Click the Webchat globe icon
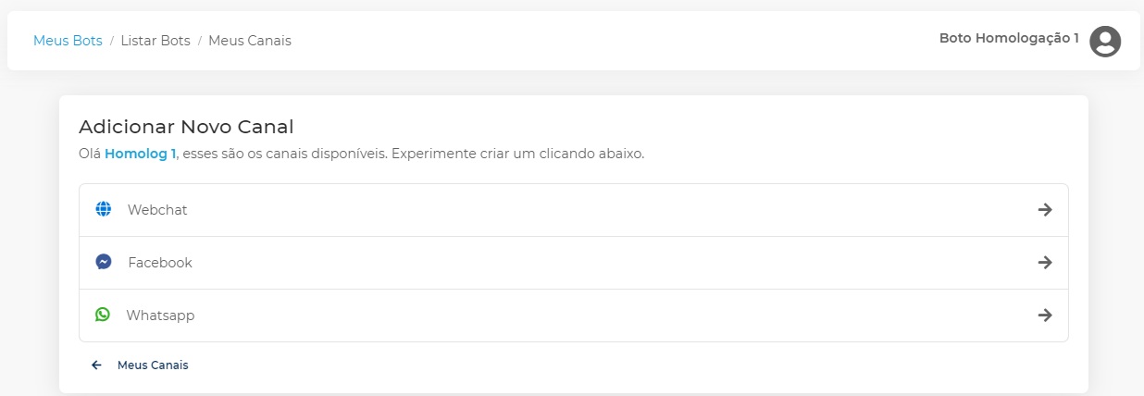Viewport: 1144px width, 396px height. [x=103, y=209]
